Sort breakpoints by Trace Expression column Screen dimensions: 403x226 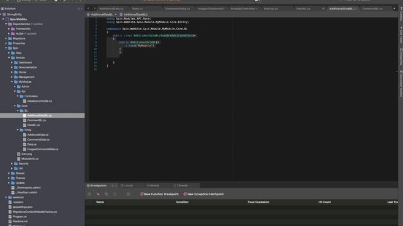click(x=258, y=202)
